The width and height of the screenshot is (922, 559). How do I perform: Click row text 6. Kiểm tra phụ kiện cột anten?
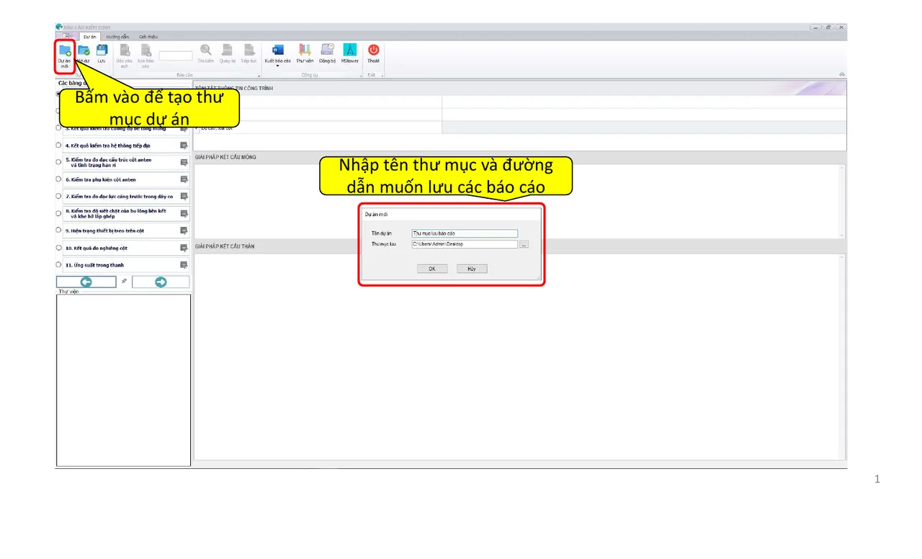point(101,179)
